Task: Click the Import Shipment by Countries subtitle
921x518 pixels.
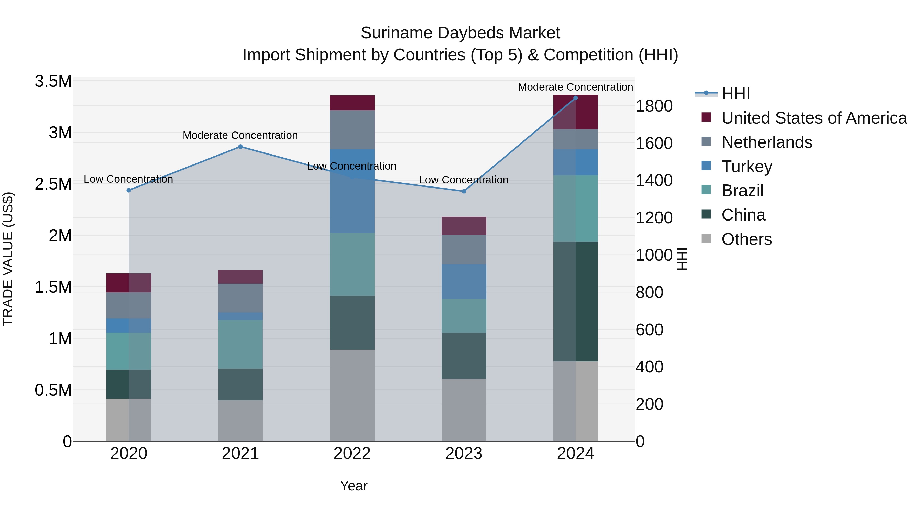Action: 460,55
